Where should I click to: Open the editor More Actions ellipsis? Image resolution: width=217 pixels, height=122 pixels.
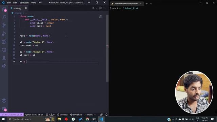click(x=105, y=8)
